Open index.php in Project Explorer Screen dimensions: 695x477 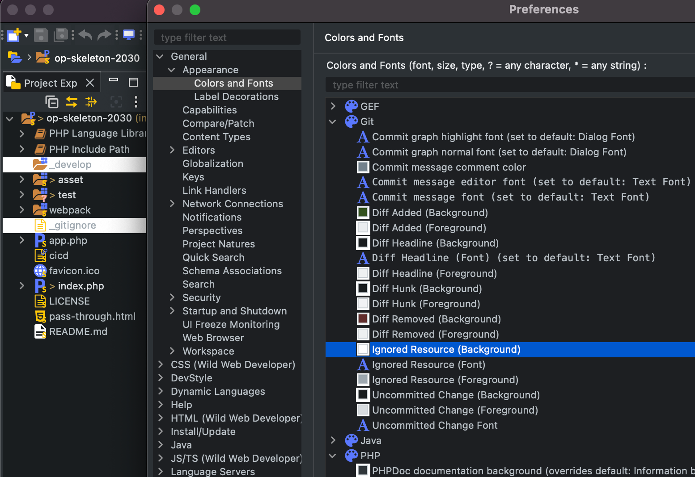(x=81, y=286)
